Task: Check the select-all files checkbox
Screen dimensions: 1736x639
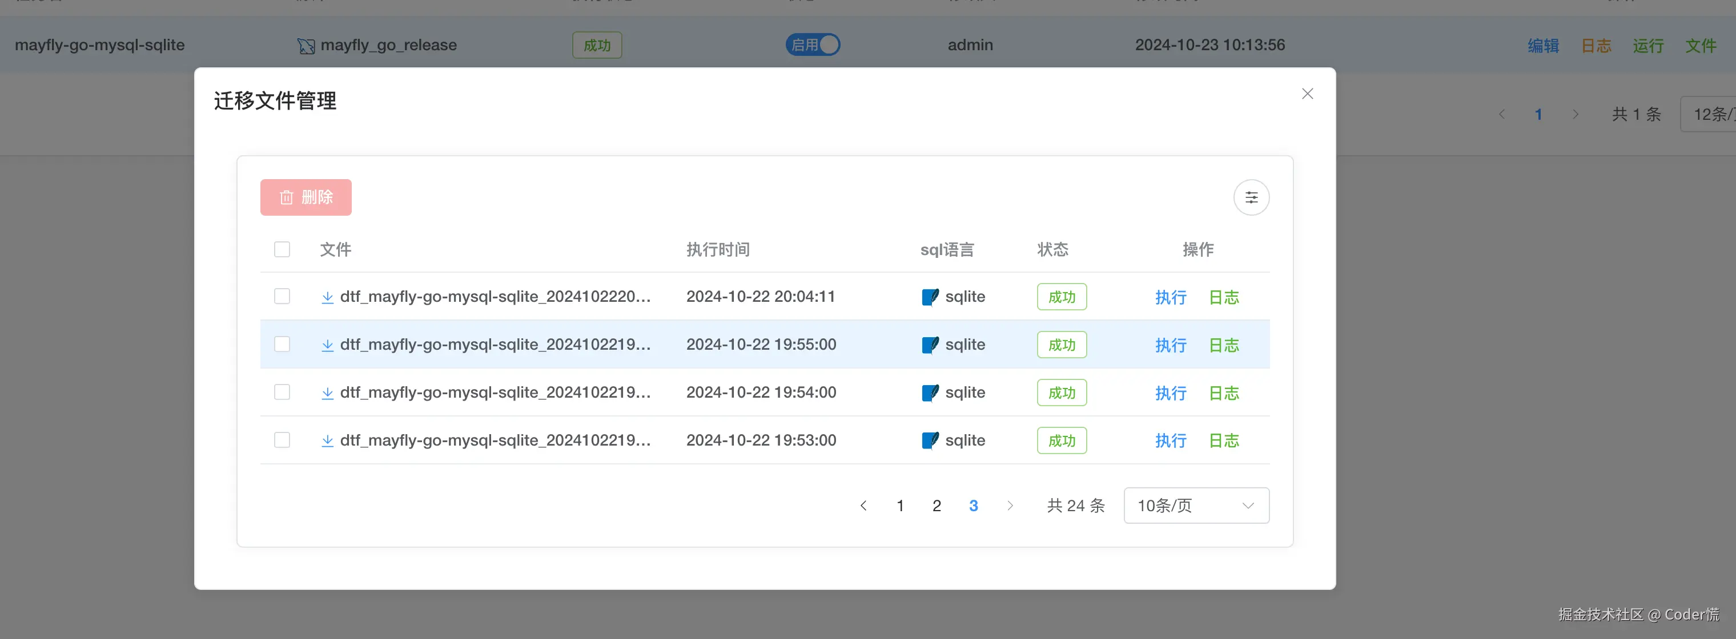Action: [282, 249]
